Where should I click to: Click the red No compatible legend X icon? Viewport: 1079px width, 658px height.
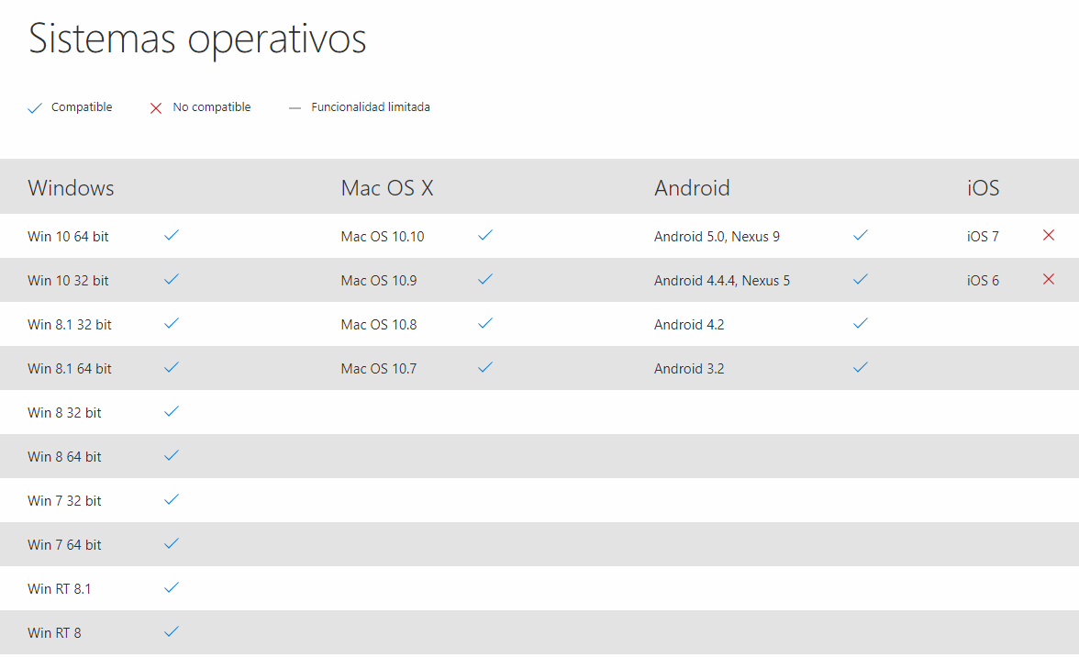pyautogui.click(x=156, y=108)
